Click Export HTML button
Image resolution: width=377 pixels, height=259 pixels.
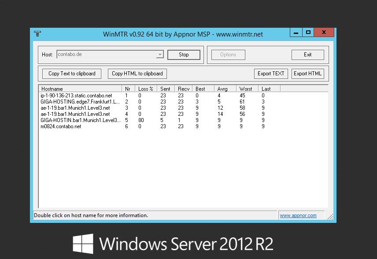pos(307,74)
